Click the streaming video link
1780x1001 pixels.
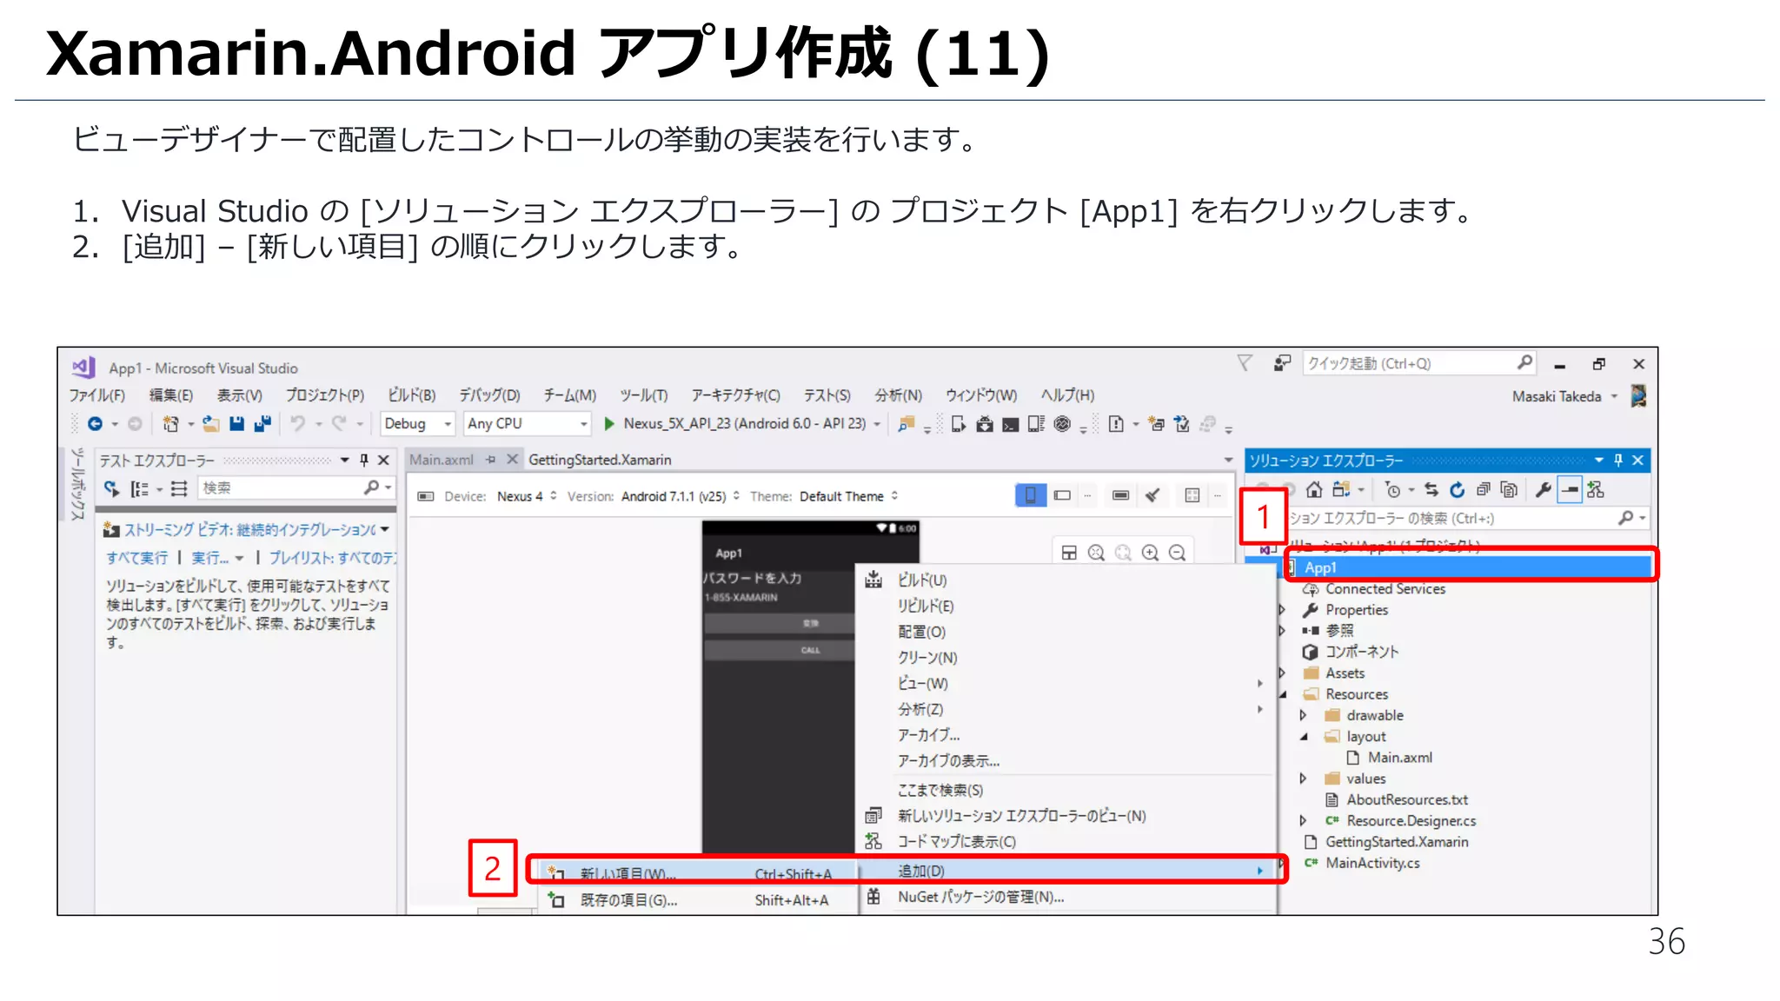pos(250,529)
